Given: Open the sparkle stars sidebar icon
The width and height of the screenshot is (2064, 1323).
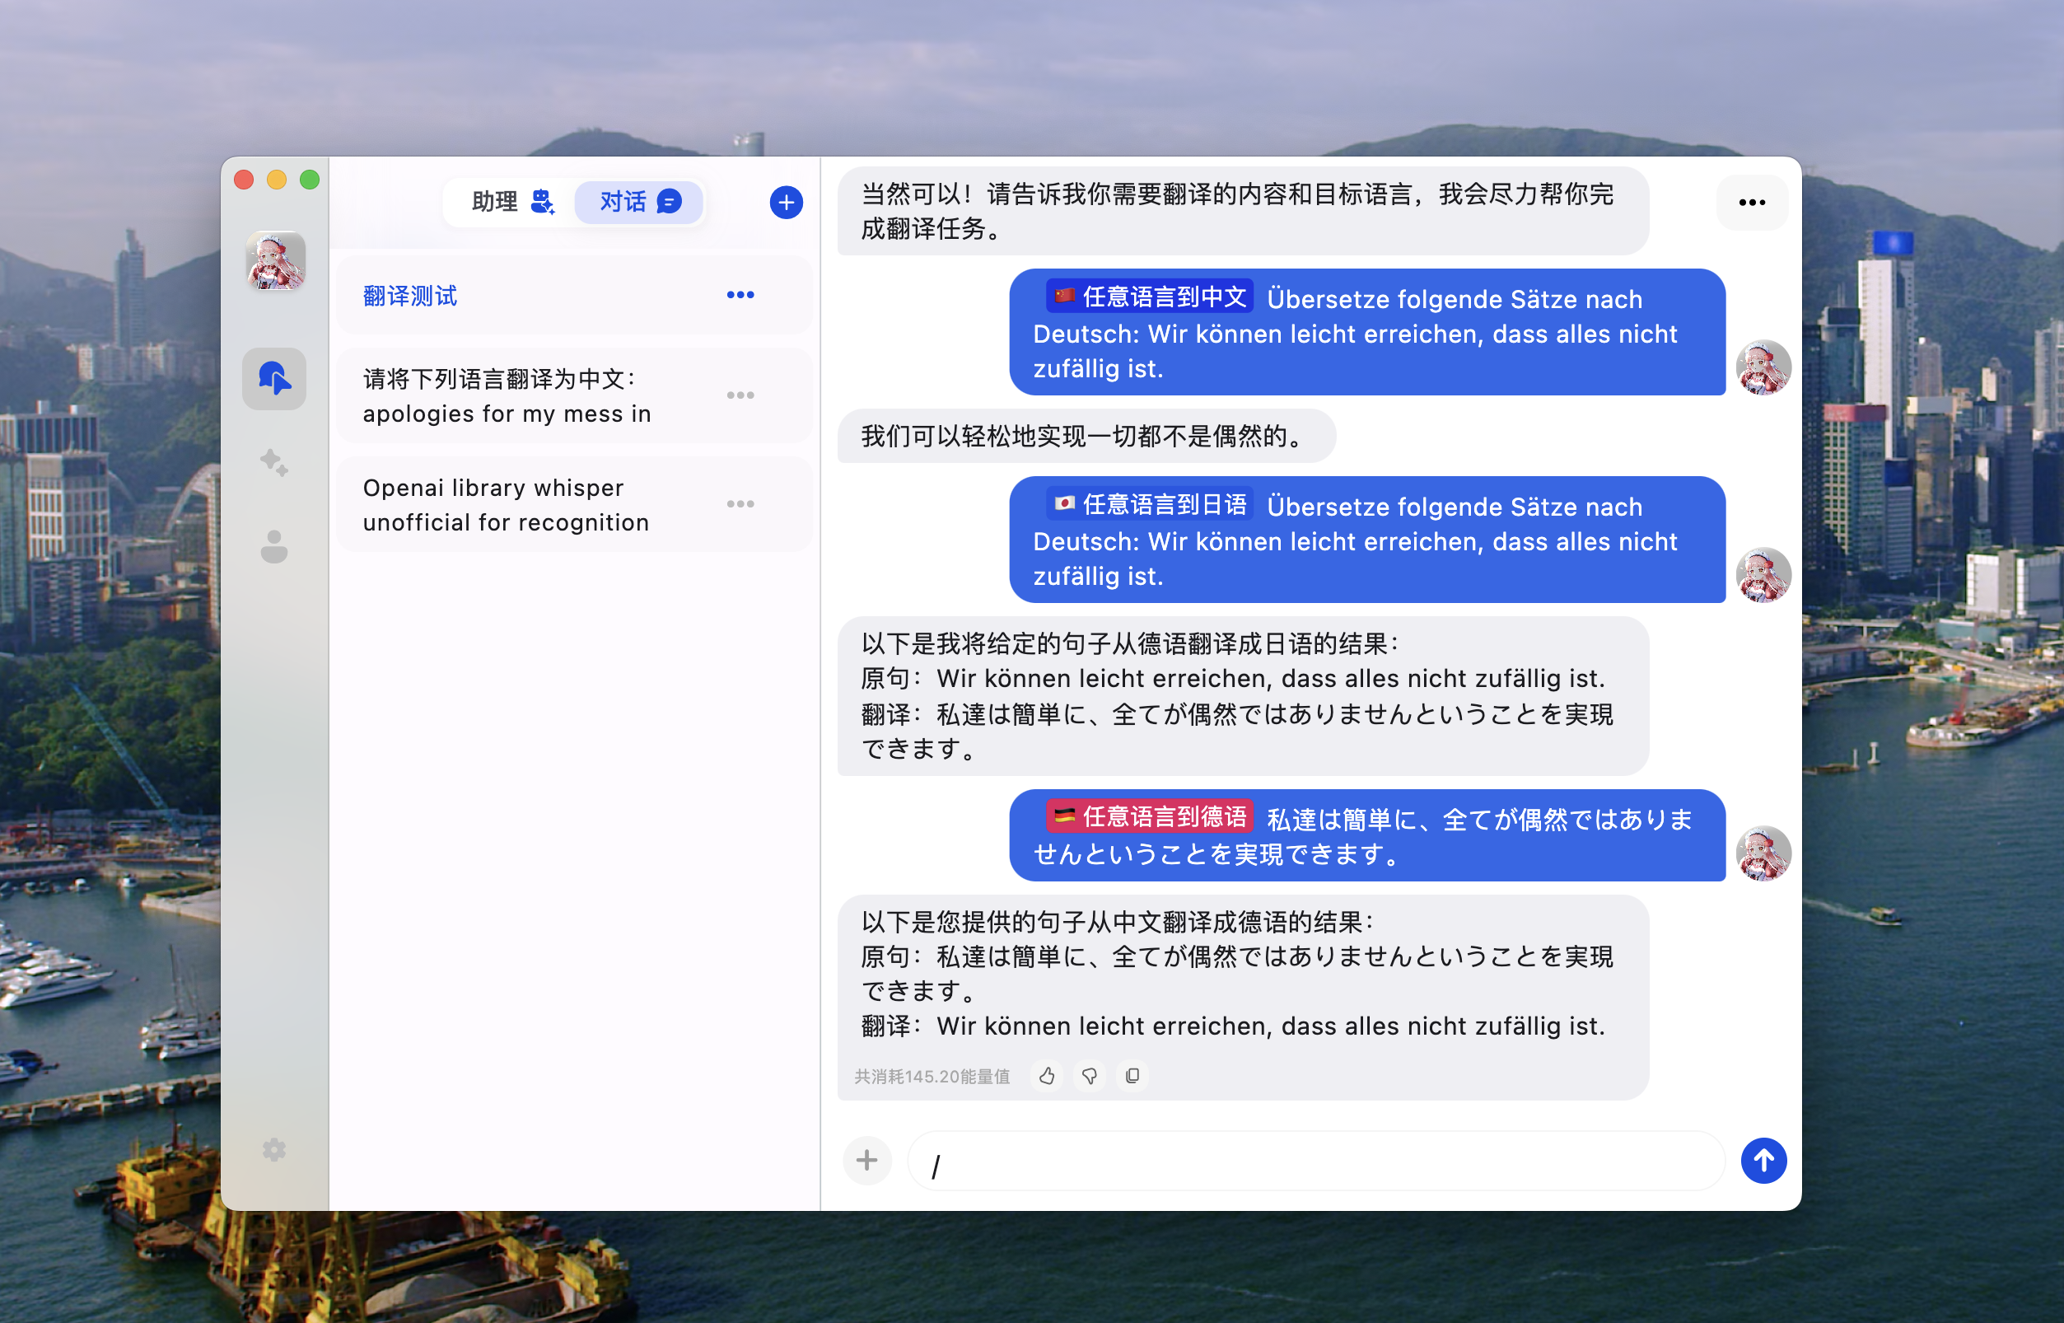Looking at the screenshot, I should pyautogui.click(x=274, y=462).
